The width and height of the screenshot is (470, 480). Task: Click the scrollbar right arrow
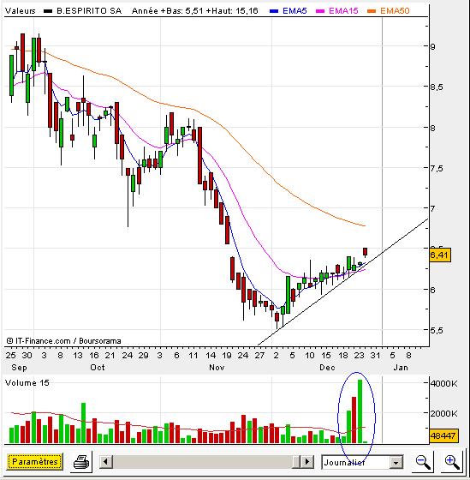307,462
